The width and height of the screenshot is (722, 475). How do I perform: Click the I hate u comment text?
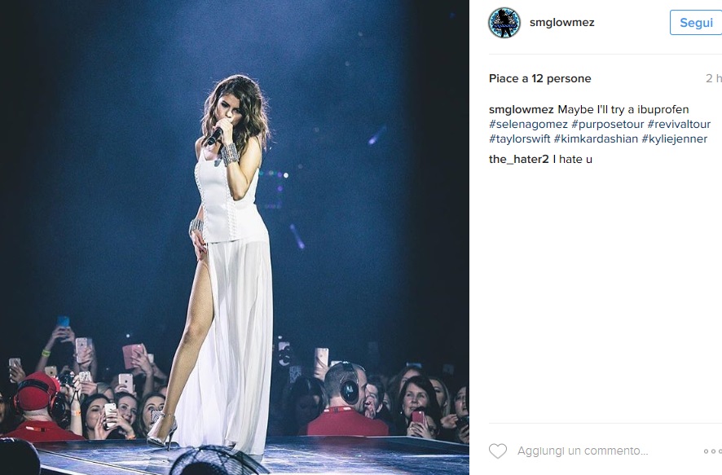[x=572, y=159]
